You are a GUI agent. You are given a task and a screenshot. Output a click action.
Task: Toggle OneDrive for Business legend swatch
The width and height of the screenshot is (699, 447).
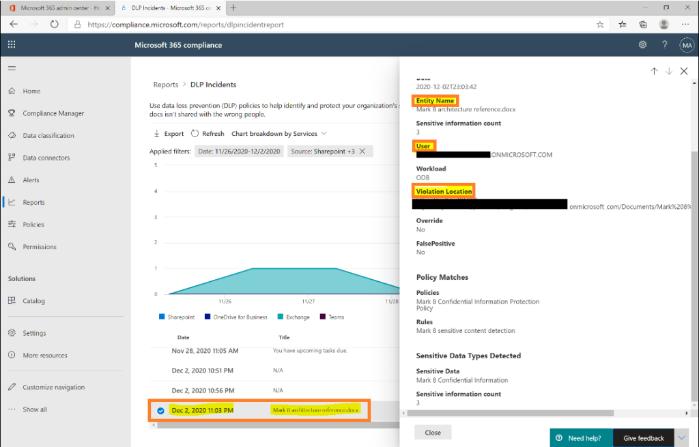tap(208, 317)
